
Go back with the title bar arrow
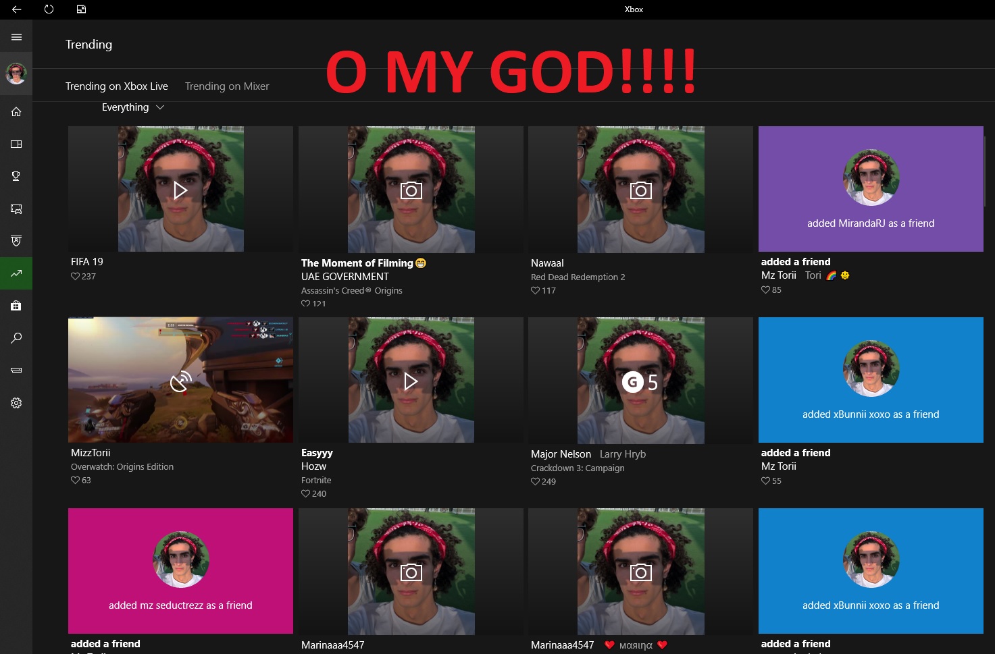tap(16, 9)
